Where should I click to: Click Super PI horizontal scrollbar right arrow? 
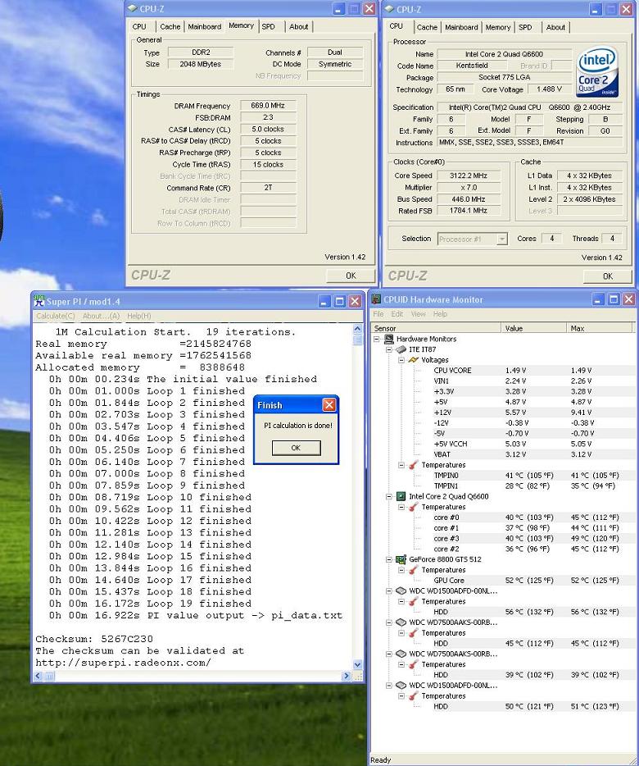(x=347, y=676)
